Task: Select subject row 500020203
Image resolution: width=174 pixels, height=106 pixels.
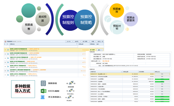Action: pos(130,84)
